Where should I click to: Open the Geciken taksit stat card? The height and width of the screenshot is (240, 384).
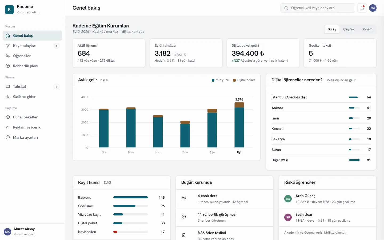[340, 53]
